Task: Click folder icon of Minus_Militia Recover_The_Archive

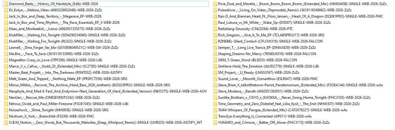Action: pyautogui.click(x=6, y=85)
